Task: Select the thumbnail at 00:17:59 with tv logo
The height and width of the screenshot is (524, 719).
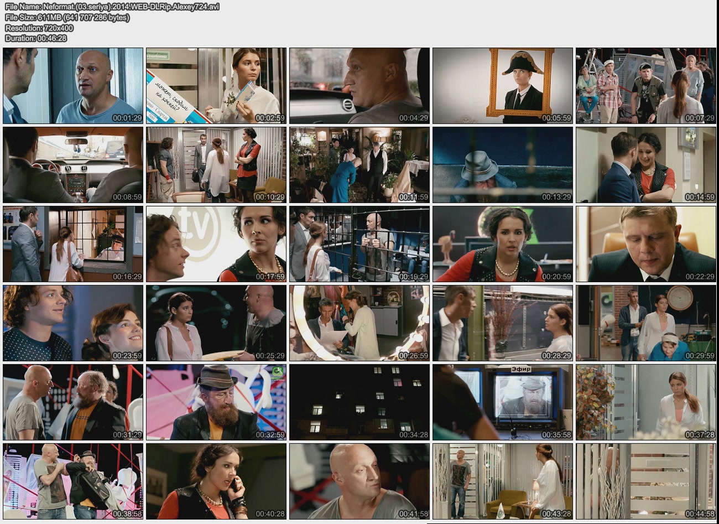Action: pyautogui.click(x=216, y=244)
